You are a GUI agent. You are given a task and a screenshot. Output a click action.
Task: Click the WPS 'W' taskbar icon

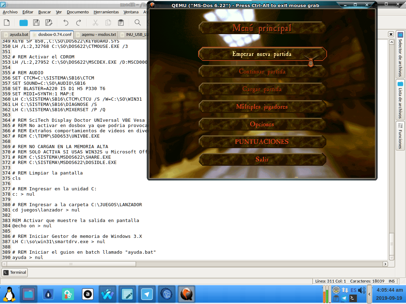(107, 294)
